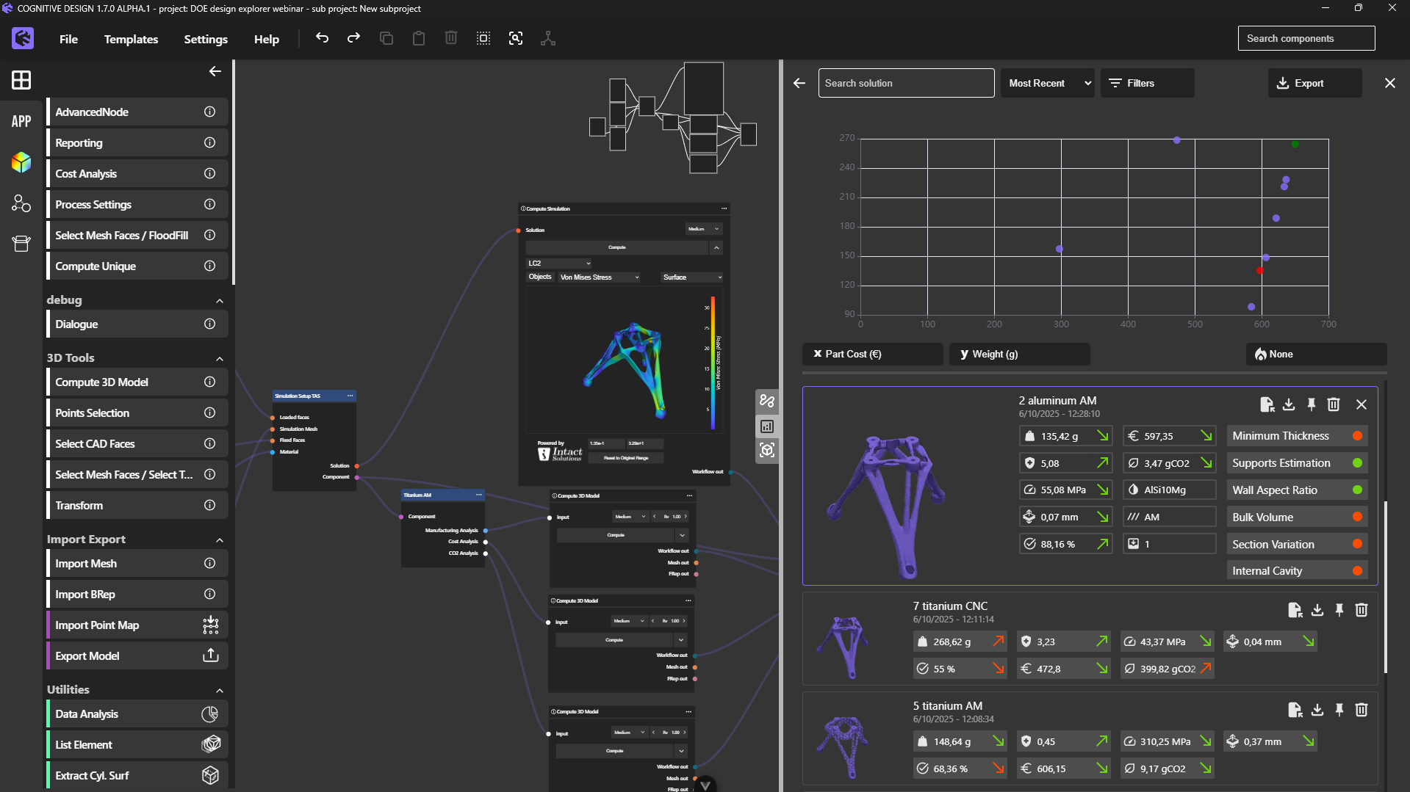Click the red data point on the chart
Viewport: 1410px width, 792px height.
tap(1260, 271)
